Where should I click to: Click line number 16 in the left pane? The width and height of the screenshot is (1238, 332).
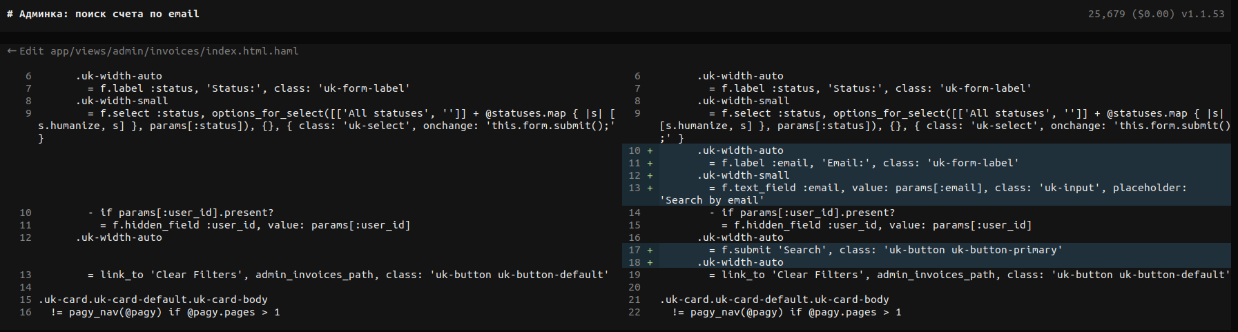26,312
